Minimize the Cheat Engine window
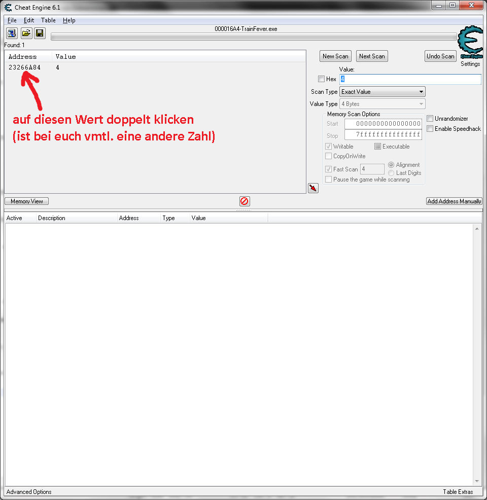 tap(439, 6)
